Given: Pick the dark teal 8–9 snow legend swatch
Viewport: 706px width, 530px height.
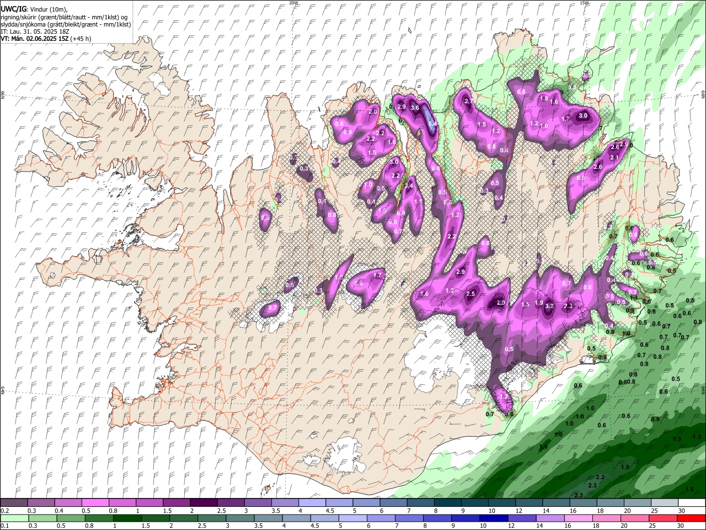Looking at the screenshot, I should coord(447,503).
